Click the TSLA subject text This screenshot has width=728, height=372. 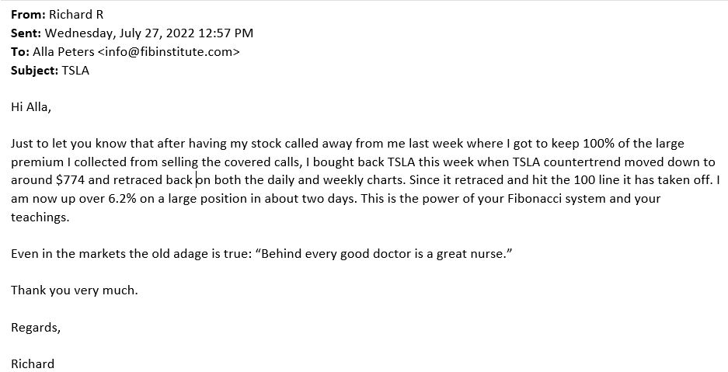(75, 71)
